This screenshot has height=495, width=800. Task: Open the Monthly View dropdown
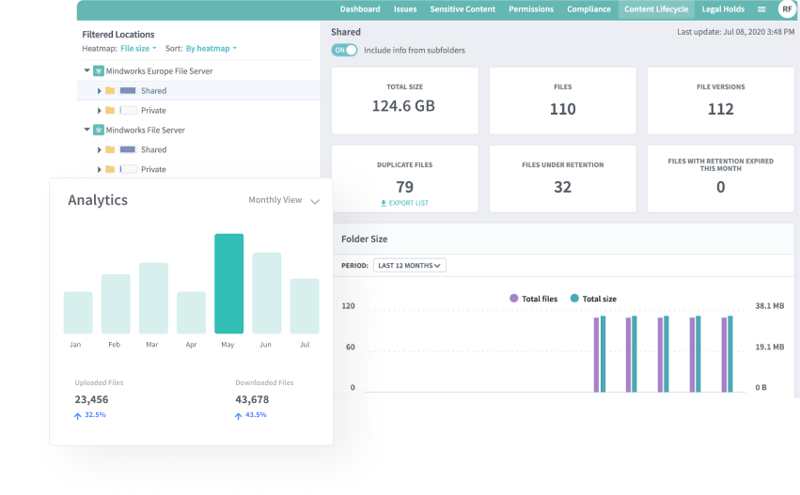point(284,200)
